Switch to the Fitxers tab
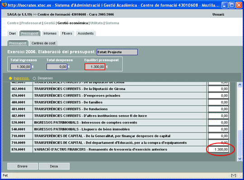The image size is (244, 180). click(x=67, y=33)
